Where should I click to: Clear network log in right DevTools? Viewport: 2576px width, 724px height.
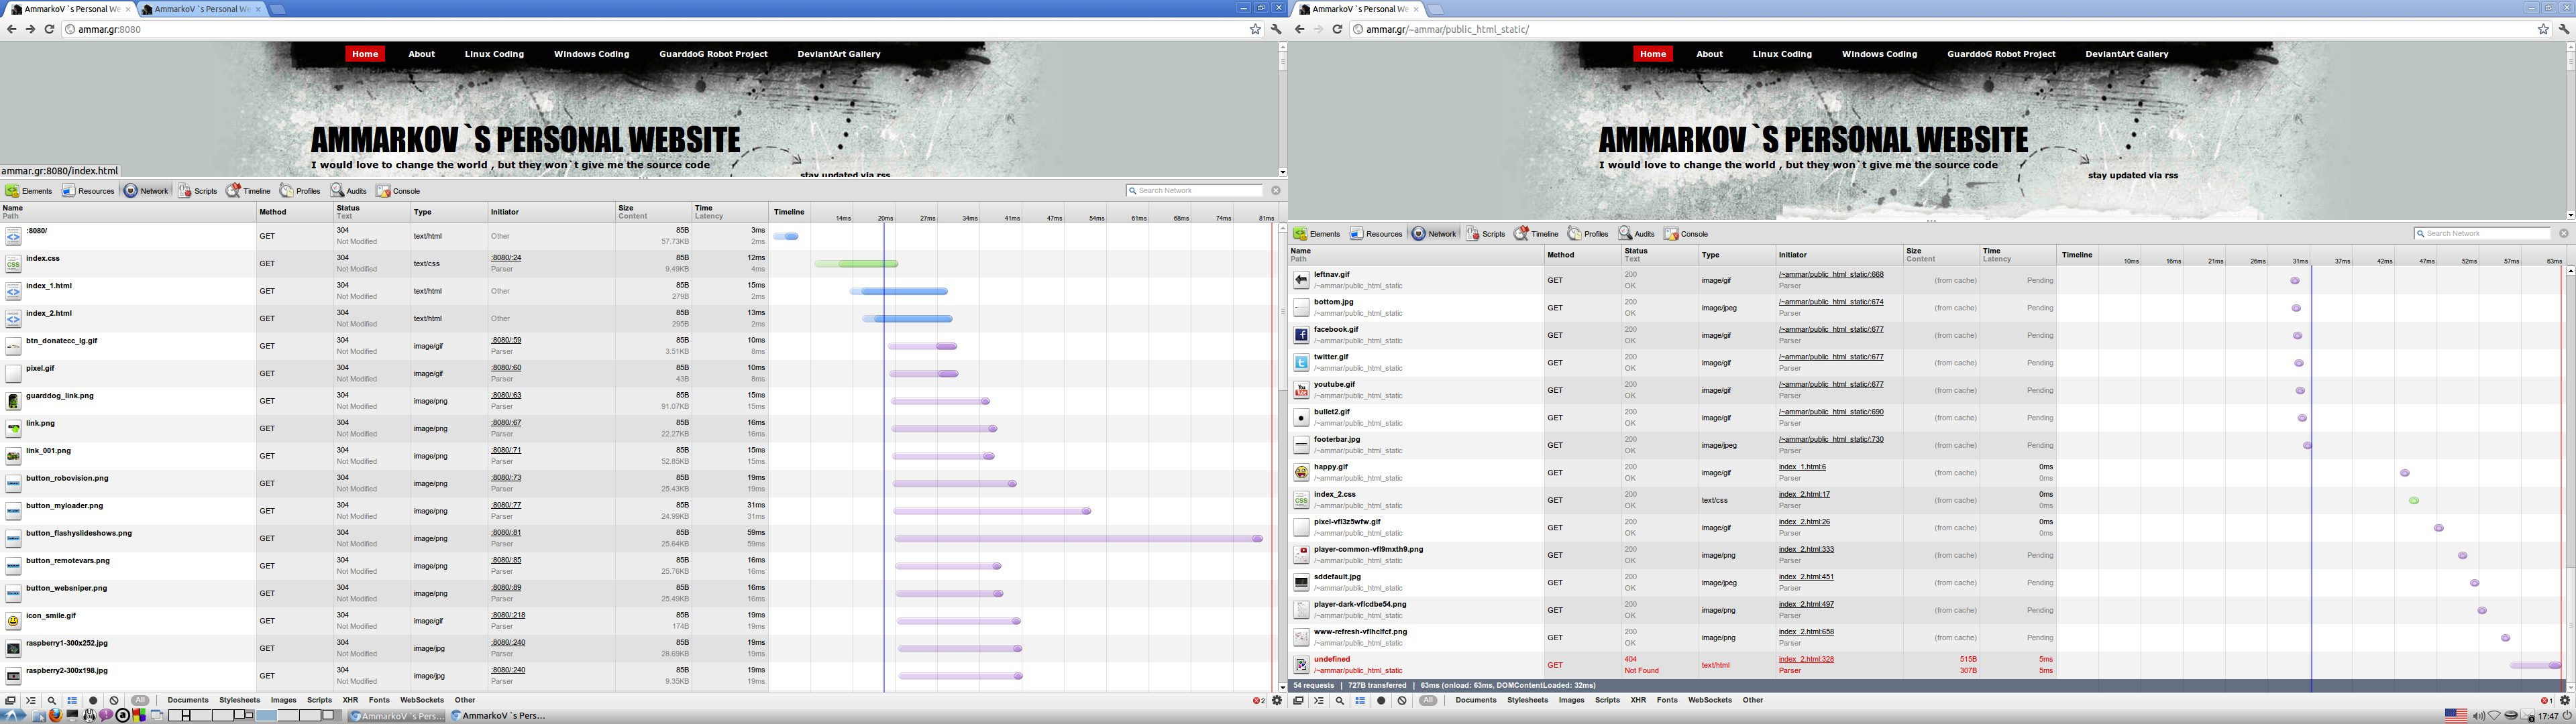tap(1402, 701)
